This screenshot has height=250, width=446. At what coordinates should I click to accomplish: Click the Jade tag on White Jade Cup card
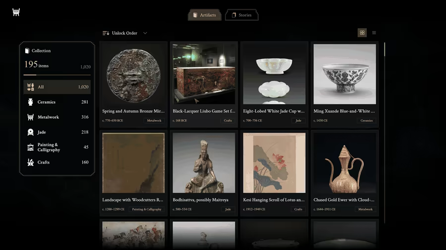(x=298, y=121)
